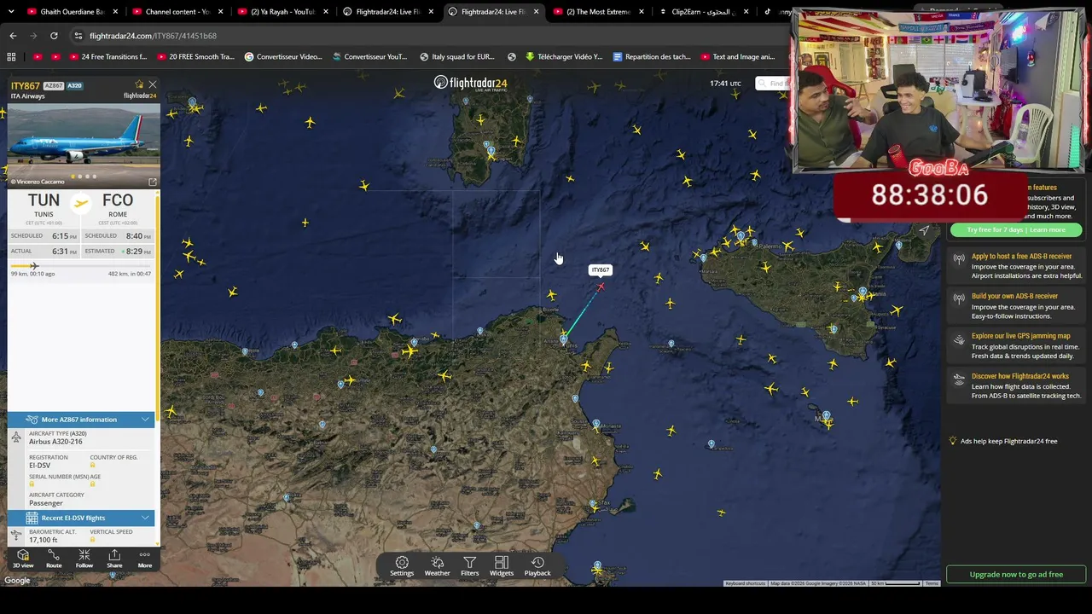Open the browser apps grid in bookmarks bar
The image size is (1092, 614).
pyautogui.click(x=11, y=57)
